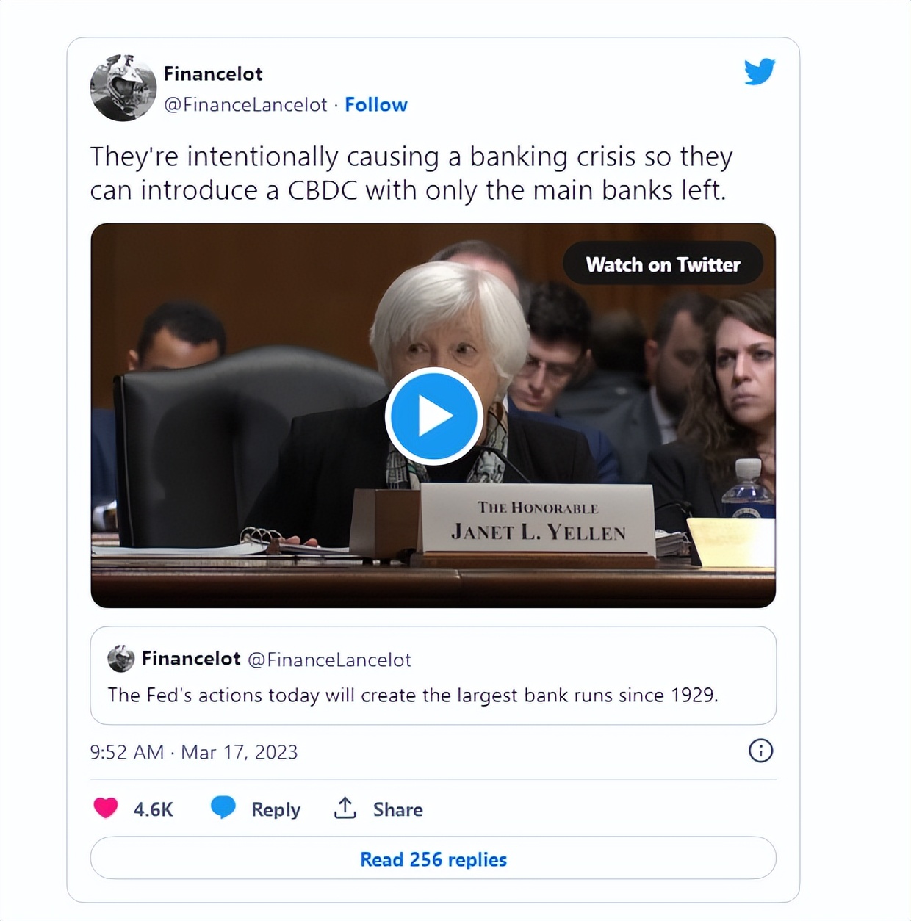Image resolution: width=911 pixels, height=921 pixels.
Task: Open Read 256 replies button
Action: (x=433, y=859)
